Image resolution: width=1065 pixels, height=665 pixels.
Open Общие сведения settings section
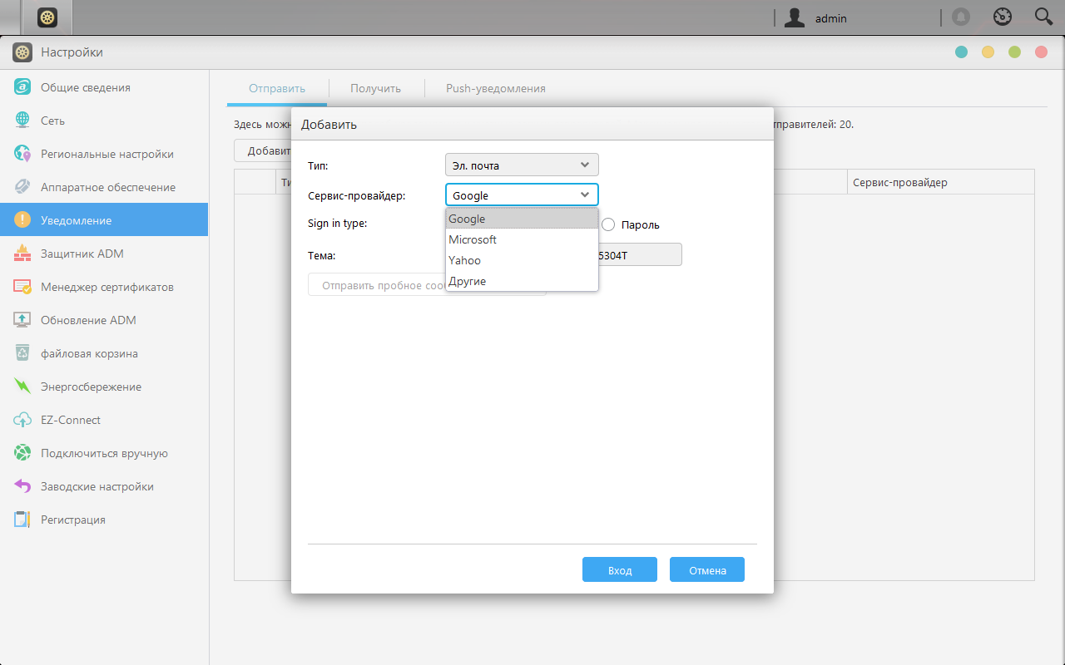104,87
